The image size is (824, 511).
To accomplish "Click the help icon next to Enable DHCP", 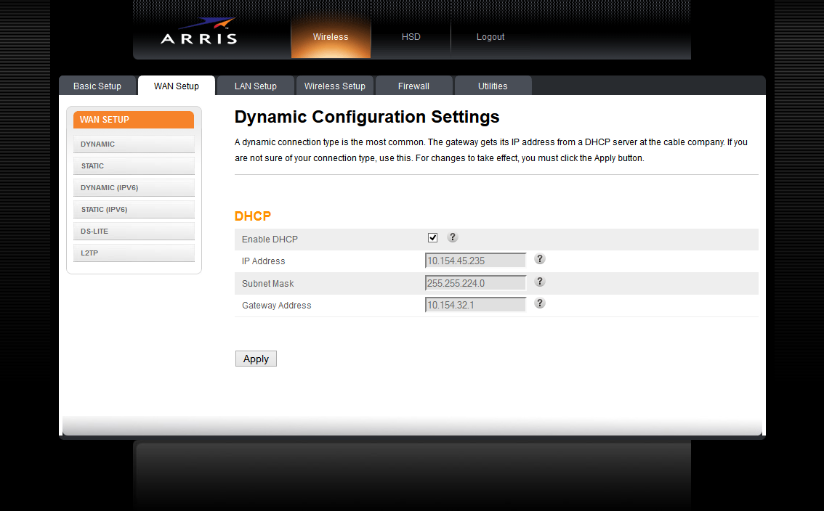I will tap(453, 237).
